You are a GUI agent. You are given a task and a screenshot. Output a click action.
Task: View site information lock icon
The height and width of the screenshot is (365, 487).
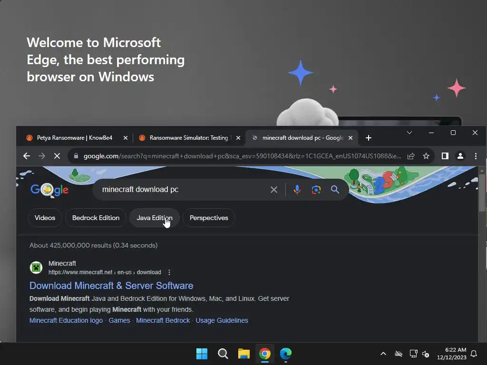coord(76,156)
